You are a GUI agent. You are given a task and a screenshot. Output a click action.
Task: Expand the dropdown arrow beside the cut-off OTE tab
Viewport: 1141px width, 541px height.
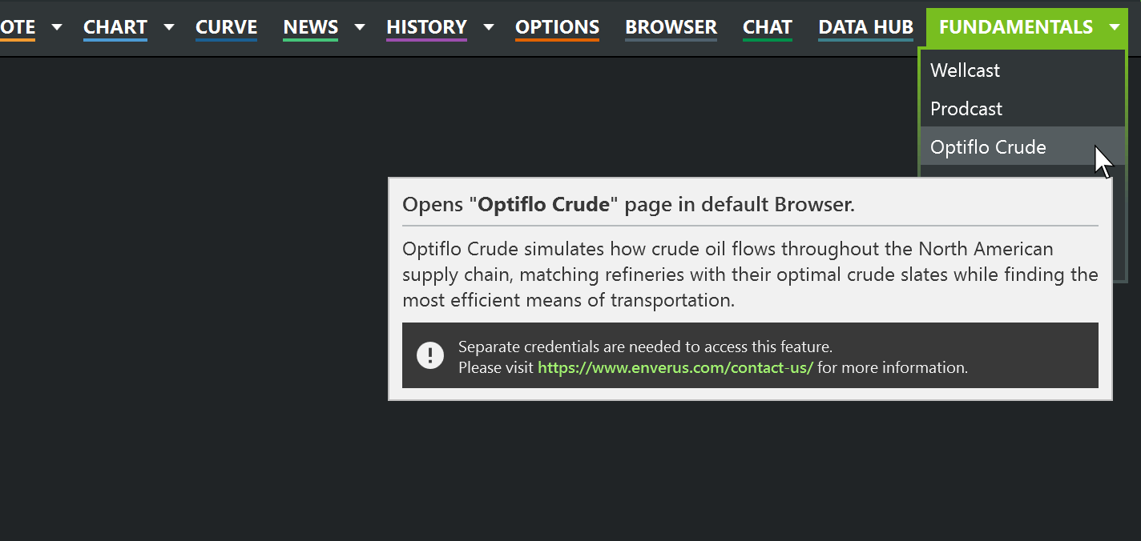(x=57, y=27)
